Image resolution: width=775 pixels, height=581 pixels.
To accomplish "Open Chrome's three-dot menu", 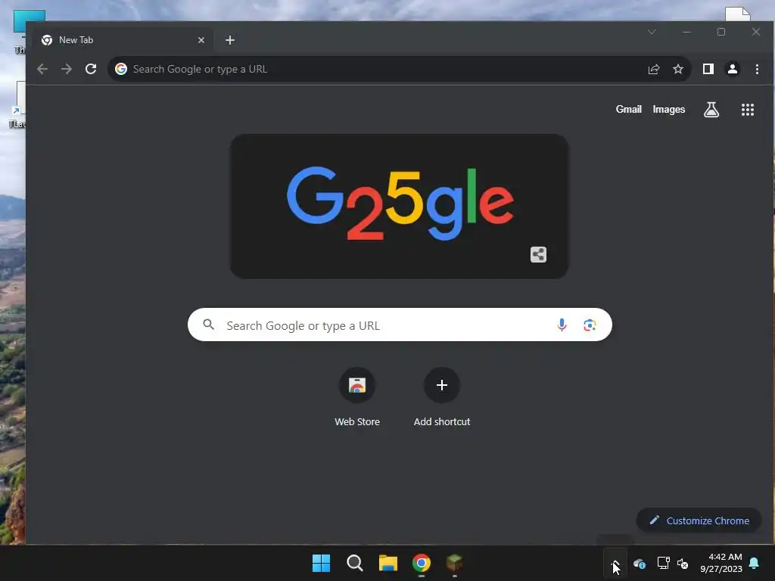I will [x=757, y=69].
